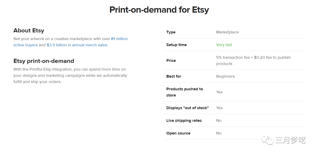
Task: Click the "Best for" row label
Action: pyautogui.click(x=174, y=76)
